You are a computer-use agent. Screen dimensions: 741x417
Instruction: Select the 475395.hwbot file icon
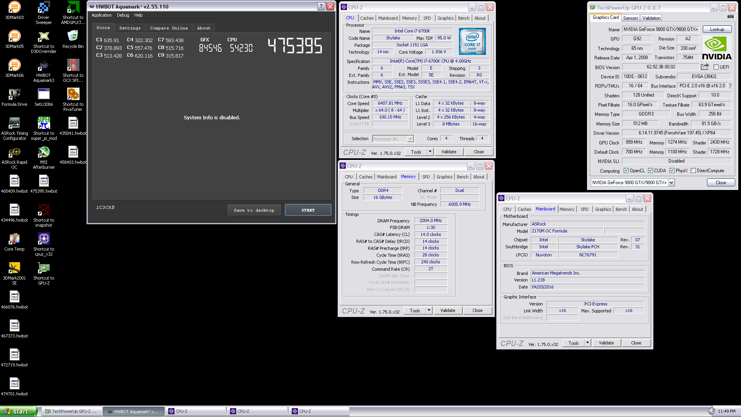[44, 184]
